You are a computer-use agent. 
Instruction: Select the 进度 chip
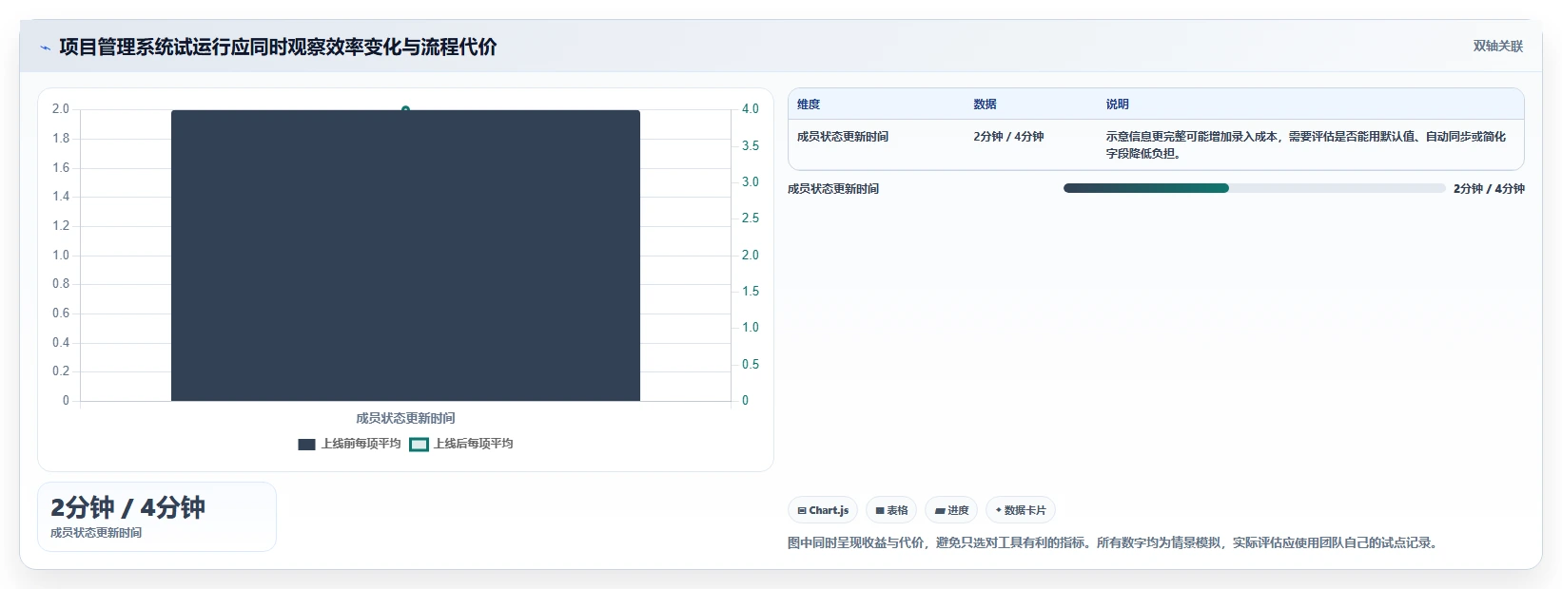[951, 510]
